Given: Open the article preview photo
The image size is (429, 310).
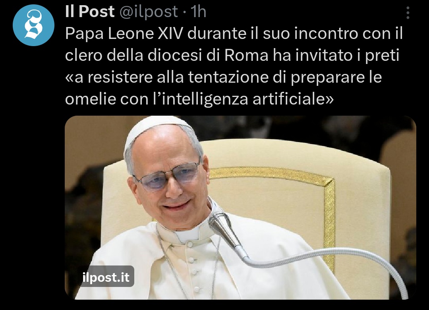Looking at the screenshot, I should tap(240, 207).
